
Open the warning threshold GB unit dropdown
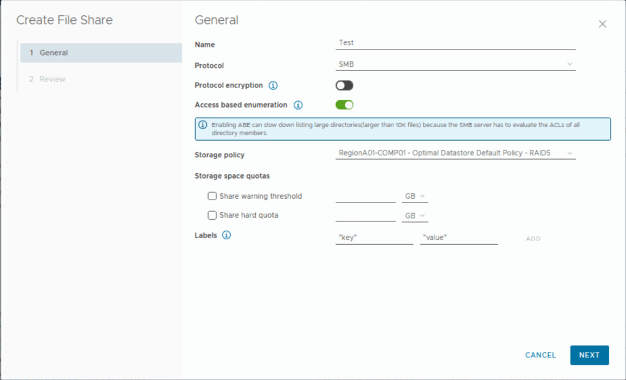414,196
